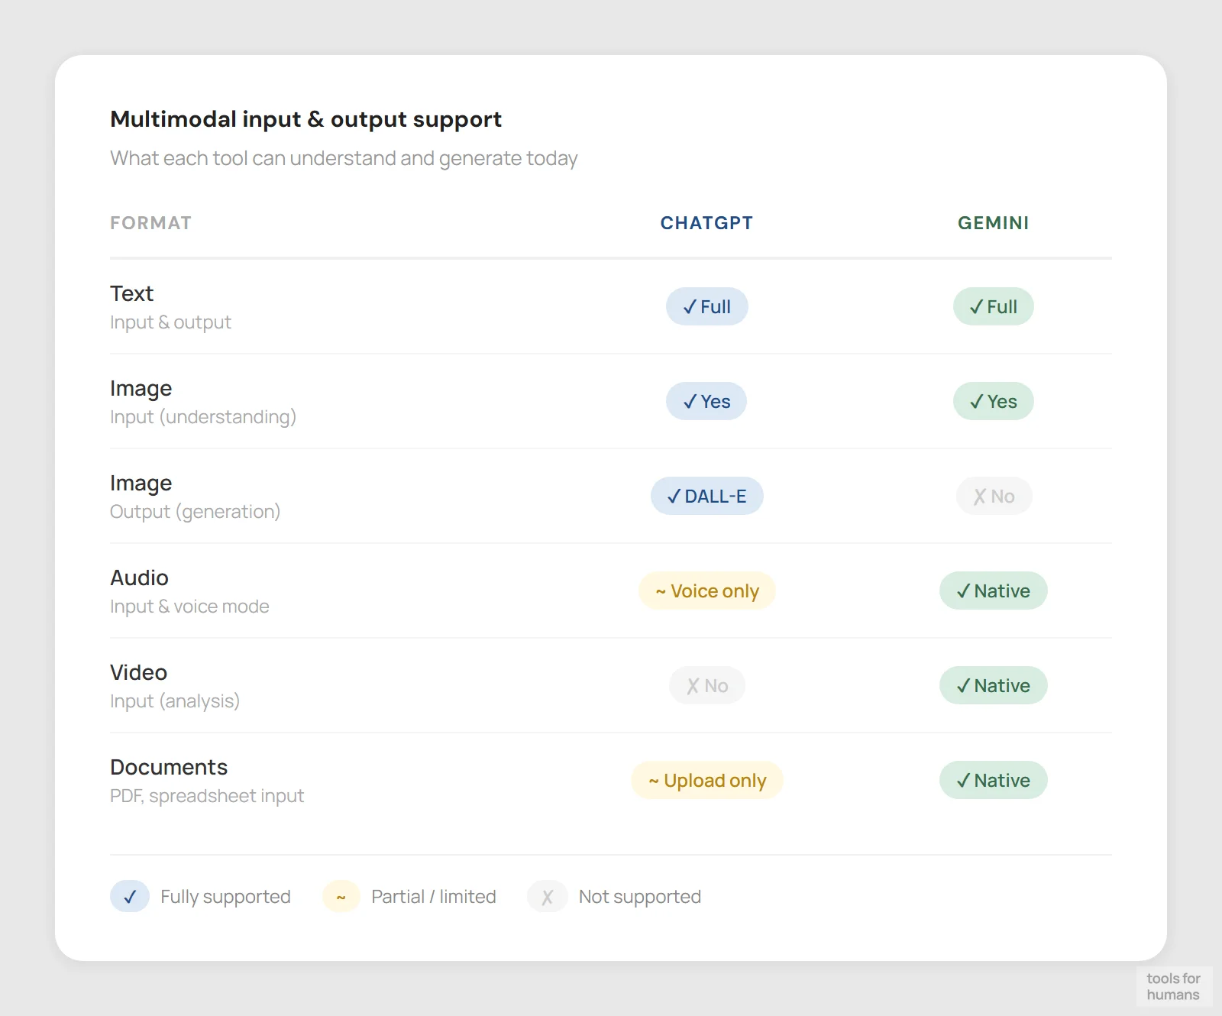The width and height of the screenshot is (1222, 1016).
Task: Click Gemini's No badge for image generation
Action: tap(994, 497)
